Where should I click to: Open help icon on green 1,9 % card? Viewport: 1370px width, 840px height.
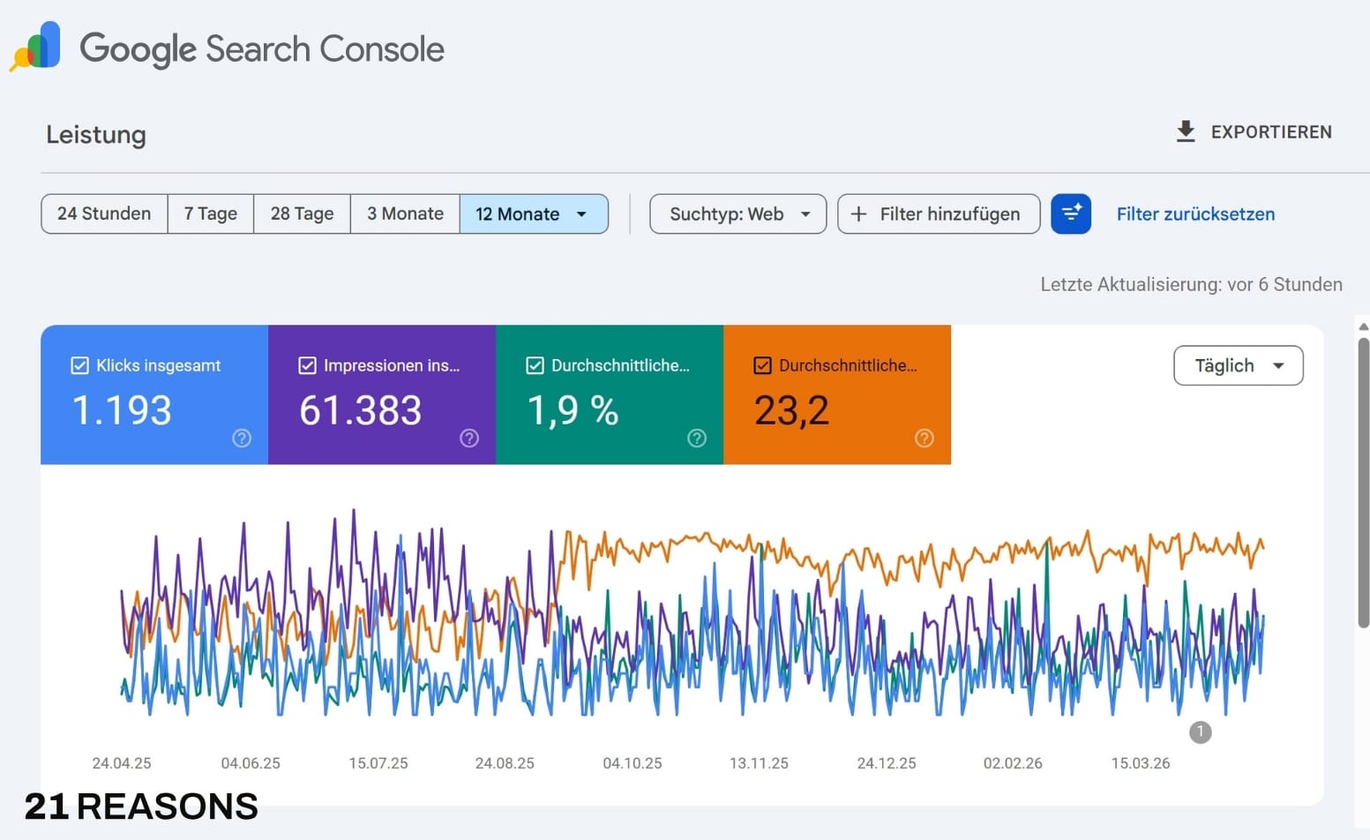pyautogui.click(x=697, y=438)
